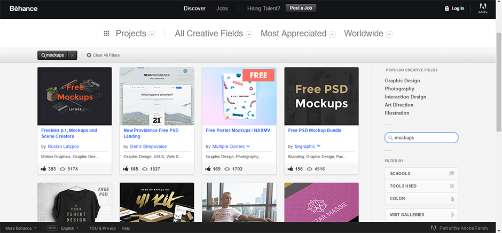Expand the Schools filter
The image size is (502, 233).
[421, 174]
